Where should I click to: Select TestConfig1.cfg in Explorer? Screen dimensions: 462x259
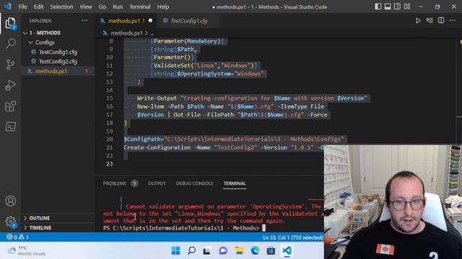pyautogui.click(x=58, y=52)
